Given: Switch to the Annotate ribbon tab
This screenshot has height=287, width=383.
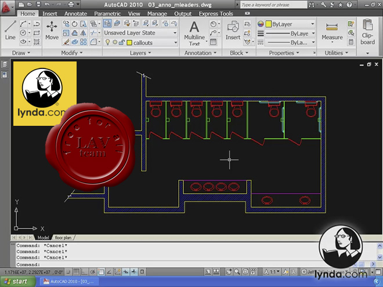Looking at the screenshot, I should tap(75, 14).
